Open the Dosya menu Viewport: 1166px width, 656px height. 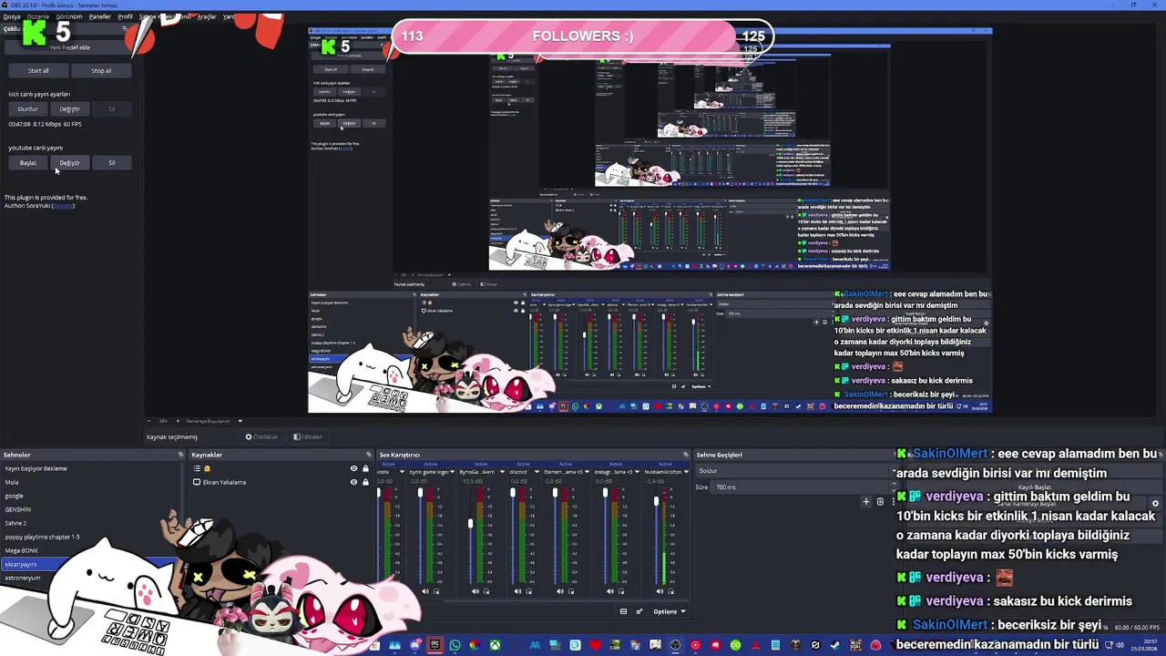coord(12,16)
